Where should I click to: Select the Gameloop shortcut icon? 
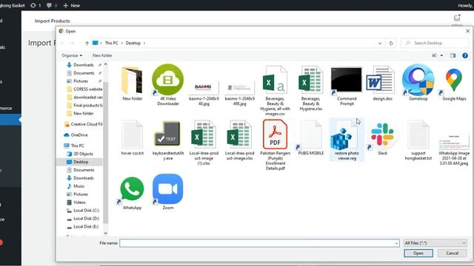click(418, 80)
